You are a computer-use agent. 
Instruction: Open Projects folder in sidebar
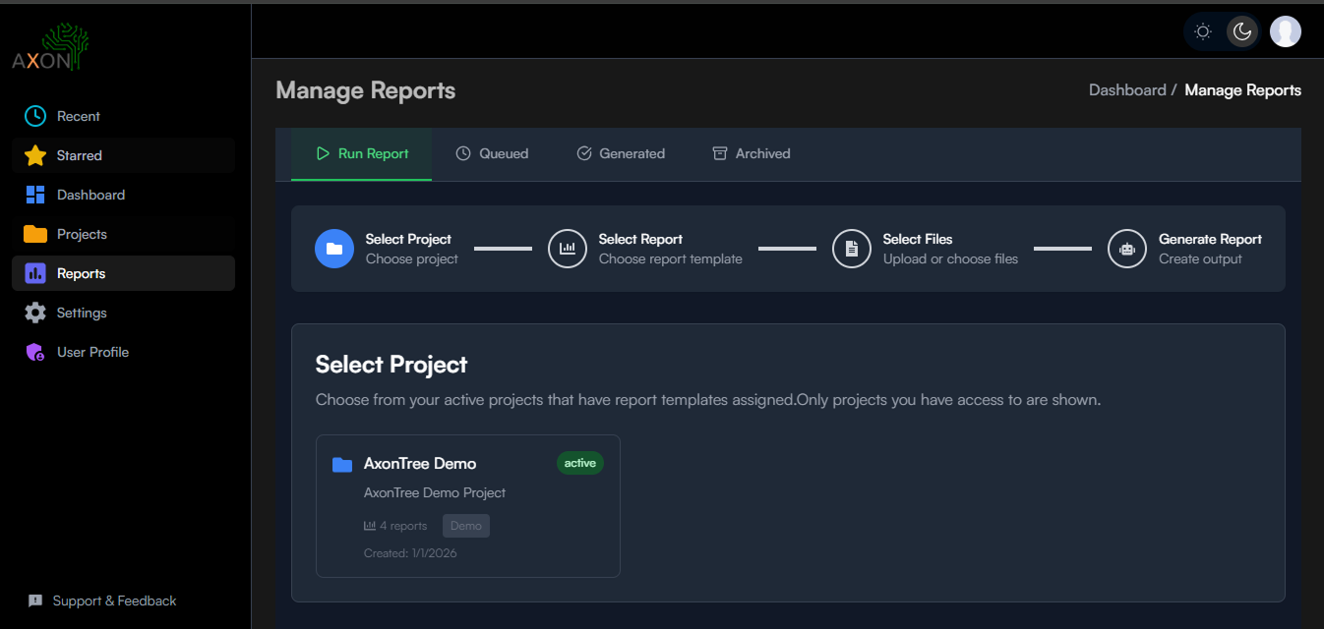35,234
